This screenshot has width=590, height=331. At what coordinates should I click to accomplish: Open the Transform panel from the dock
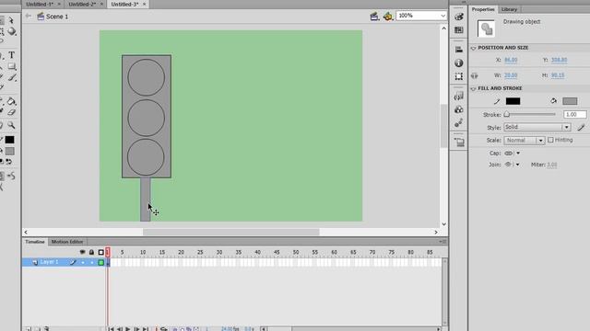pyautogui.click(x=459, y=76)
